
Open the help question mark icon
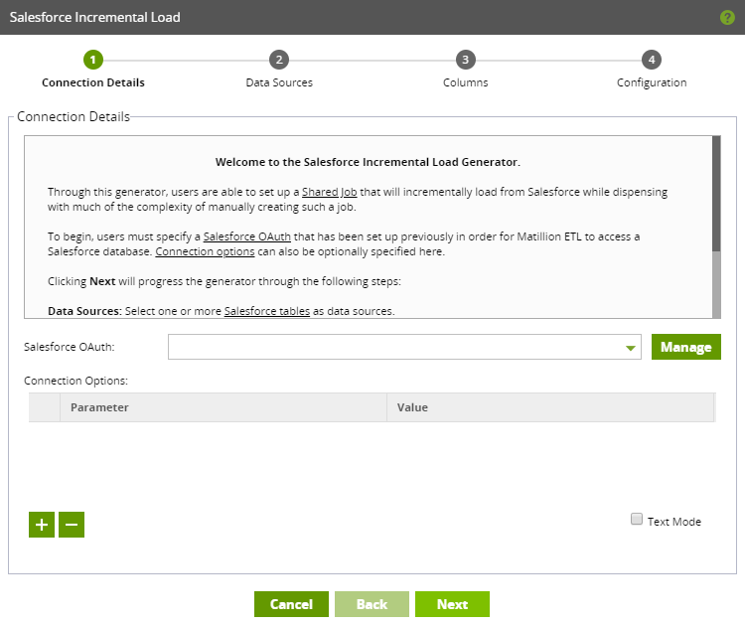click(x=727, y=18)
